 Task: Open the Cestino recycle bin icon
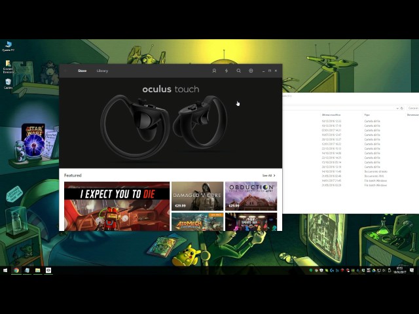pyautogui.click(x=8, y=84)
